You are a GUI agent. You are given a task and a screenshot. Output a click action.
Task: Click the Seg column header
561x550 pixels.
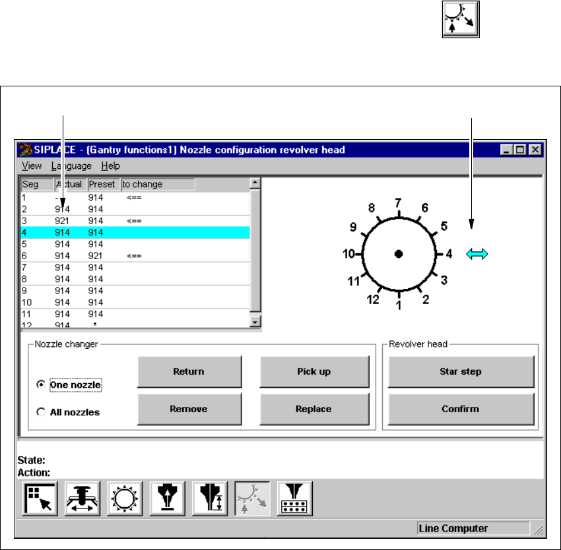tap(37, 184)
